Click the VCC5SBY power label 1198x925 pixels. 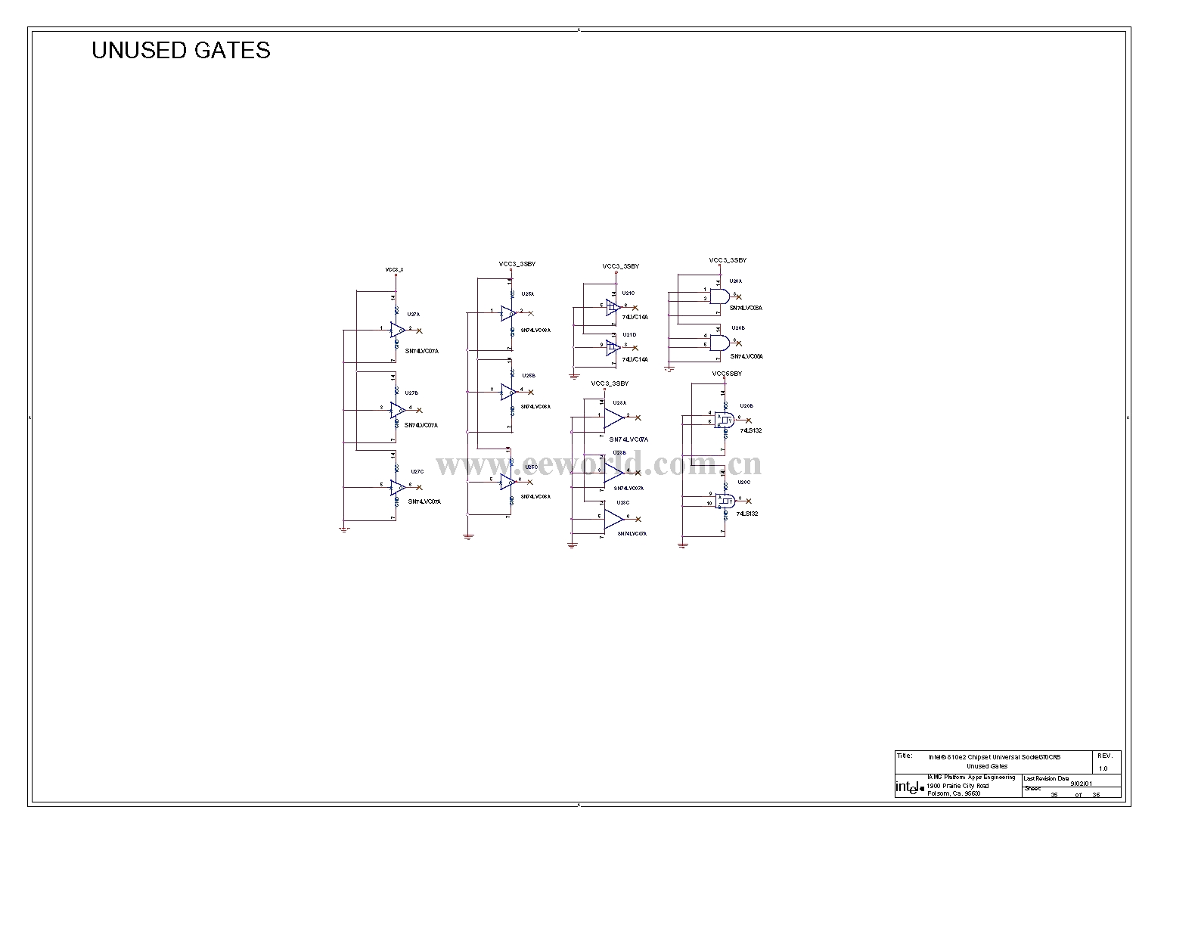[727, 374]
